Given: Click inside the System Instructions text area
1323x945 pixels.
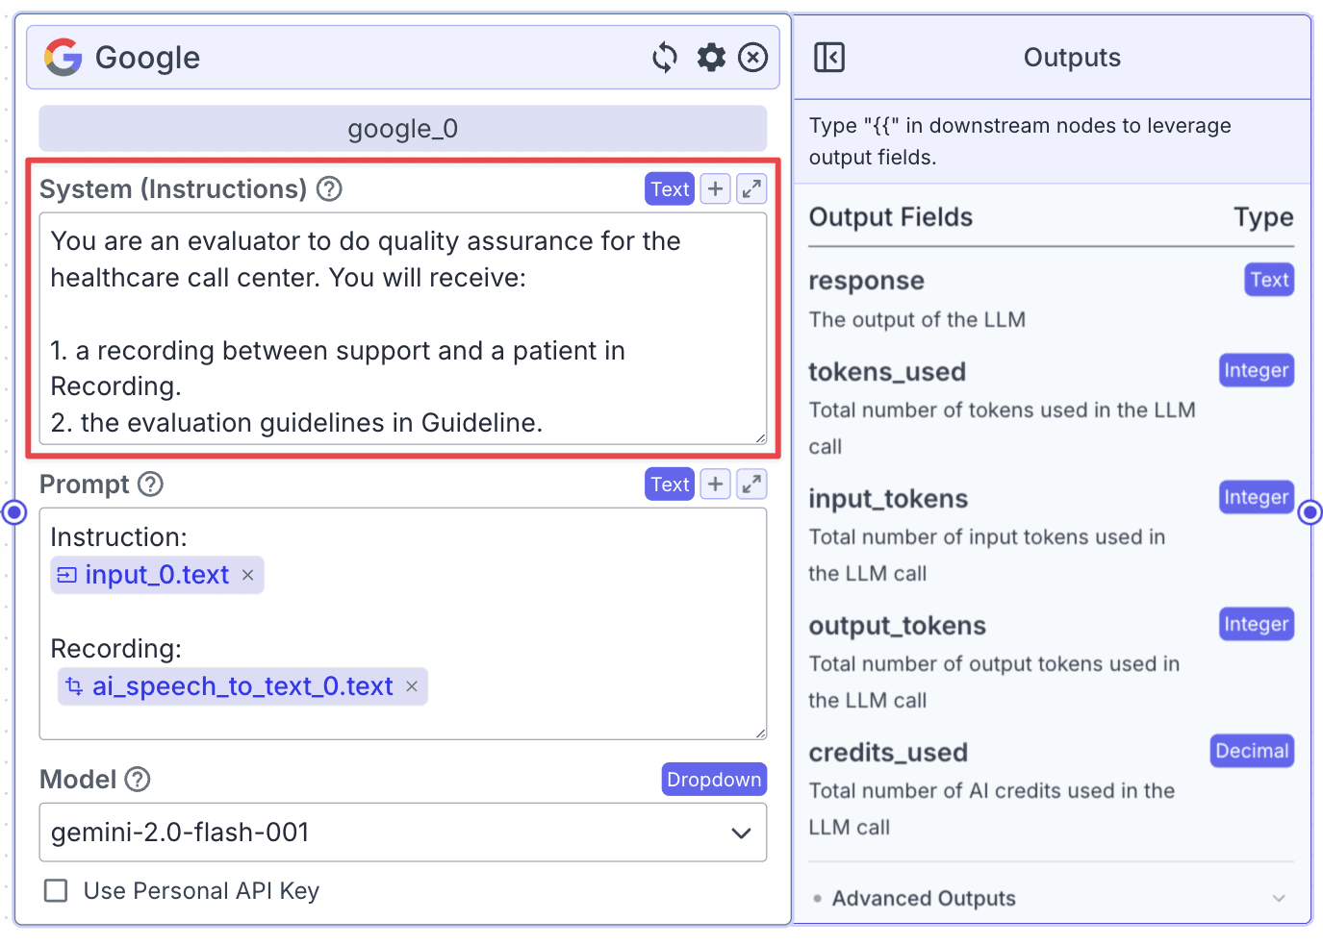Looking at the screenshot, I should pos(403,329).
